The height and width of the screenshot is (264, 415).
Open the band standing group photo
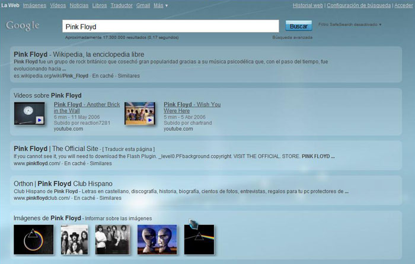pos(113,240)
